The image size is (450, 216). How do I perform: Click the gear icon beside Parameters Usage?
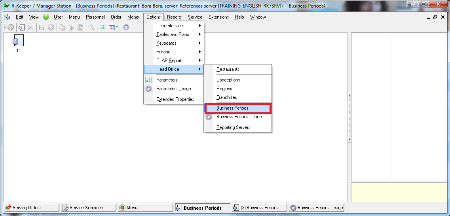(148, 89)
